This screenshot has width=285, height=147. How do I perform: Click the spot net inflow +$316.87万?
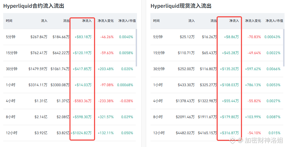[x=229, y=133]
